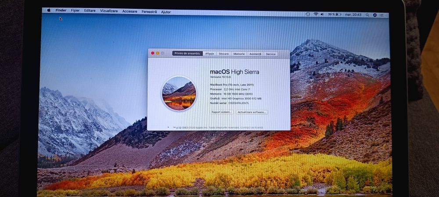
Task: Open the battery status at 39 %
Action: [335, 14]
